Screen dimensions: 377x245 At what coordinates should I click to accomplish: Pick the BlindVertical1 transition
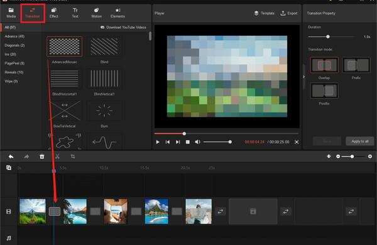pyautogui.click(x=104, y=78)
